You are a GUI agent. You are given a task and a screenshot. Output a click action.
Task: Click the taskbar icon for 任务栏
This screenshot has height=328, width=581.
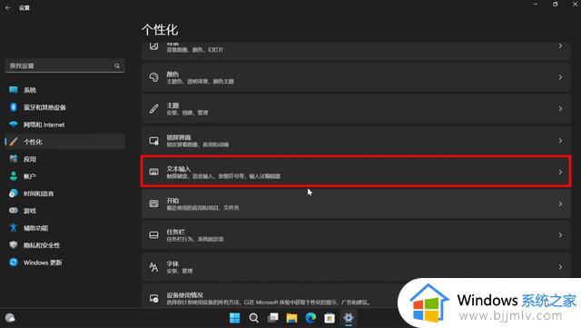tap(153, 234)
